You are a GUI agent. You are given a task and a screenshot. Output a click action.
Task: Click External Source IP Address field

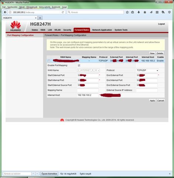tap(147, 90)
